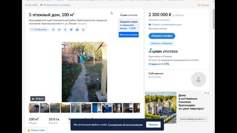Click the round blue icon after the download icon

[71, 30]
